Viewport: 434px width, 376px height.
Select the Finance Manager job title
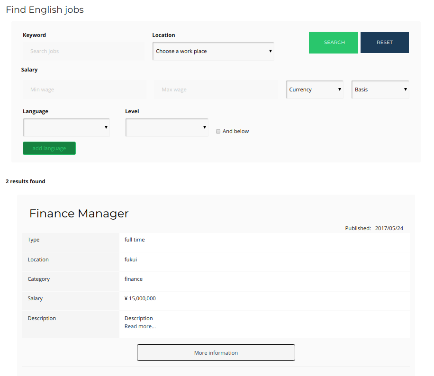(79, 214)
